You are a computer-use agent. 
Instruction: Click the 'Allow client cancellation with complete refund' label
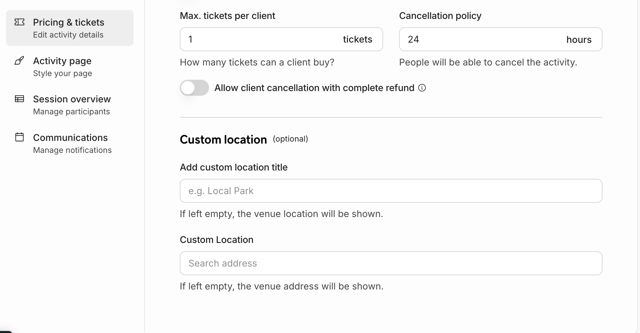pyautogui.click(x=314, y=88)
